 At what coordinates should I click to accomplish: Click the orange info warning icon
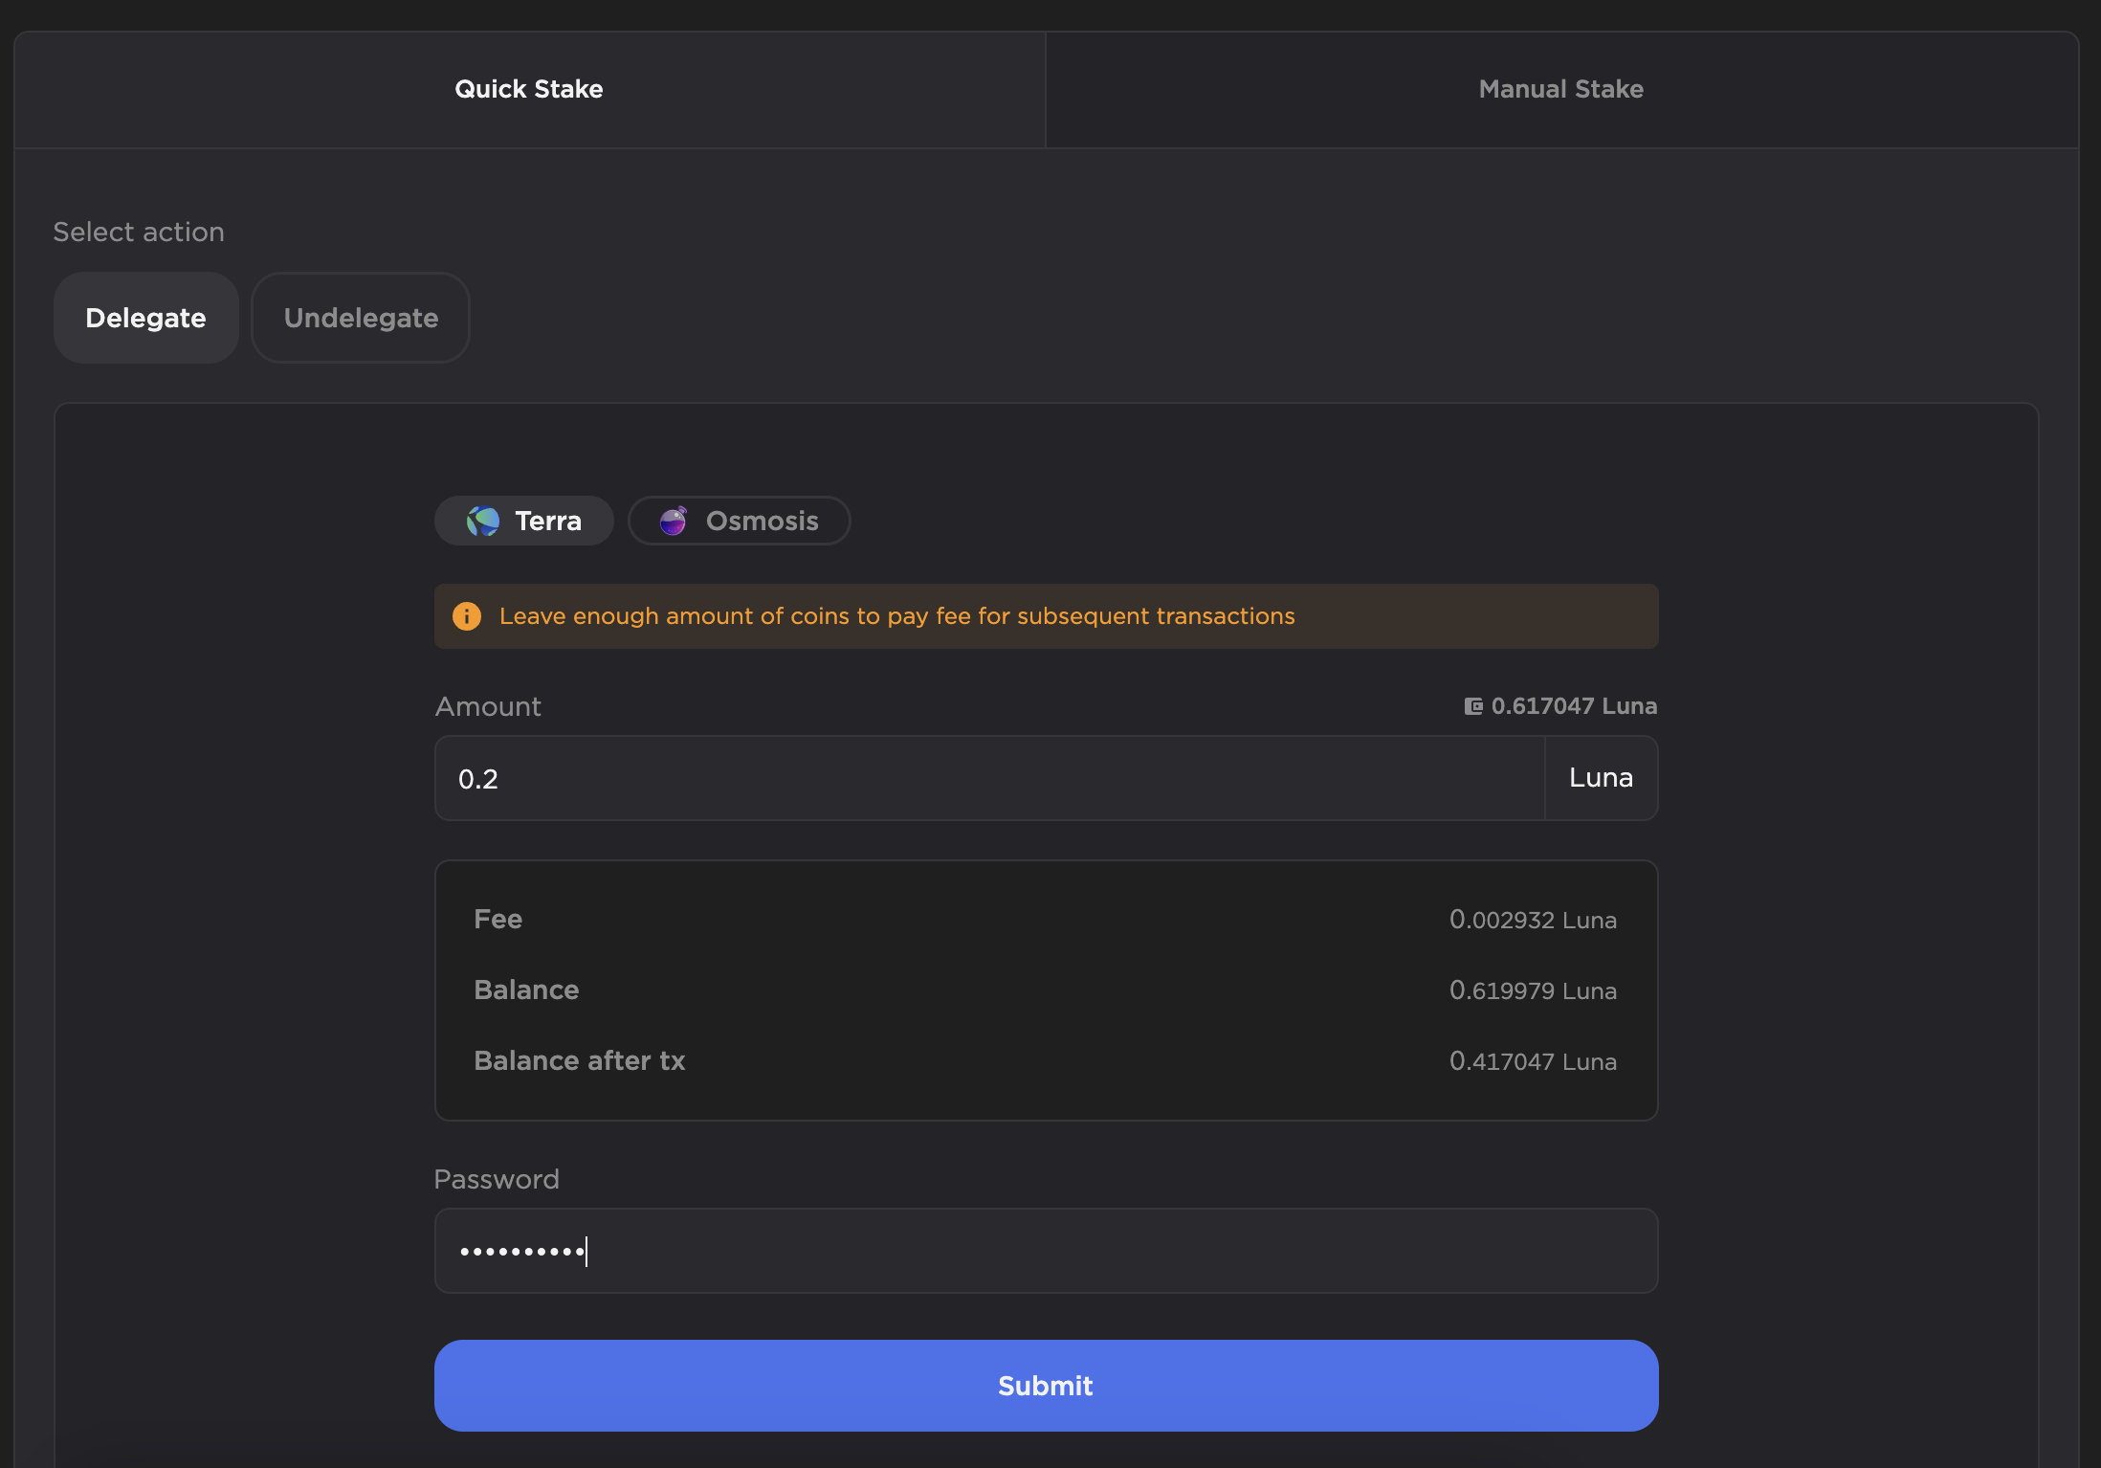[x=467, y=616]
